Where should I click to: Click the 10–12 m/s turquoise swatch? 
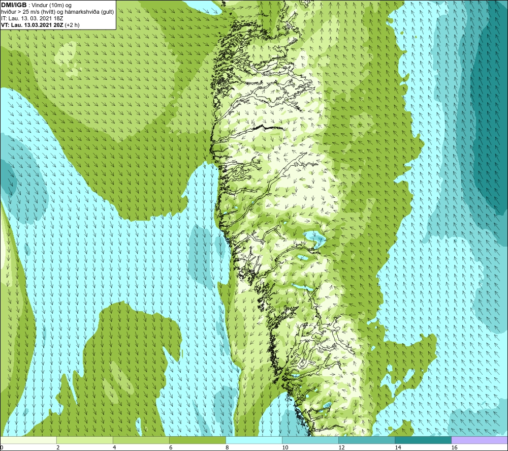click(310, 440)
